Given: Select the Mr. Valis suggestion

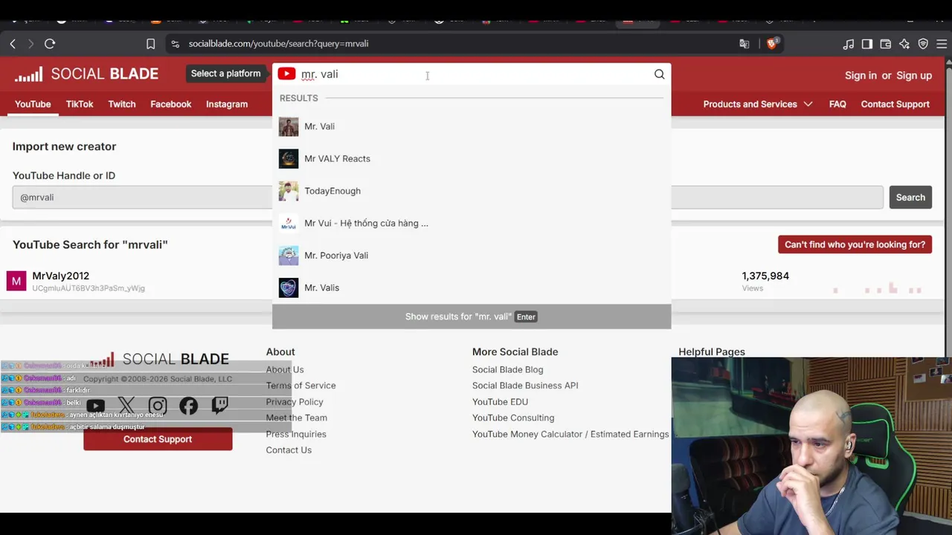Looking at the screenshot, I should (472, 288).
